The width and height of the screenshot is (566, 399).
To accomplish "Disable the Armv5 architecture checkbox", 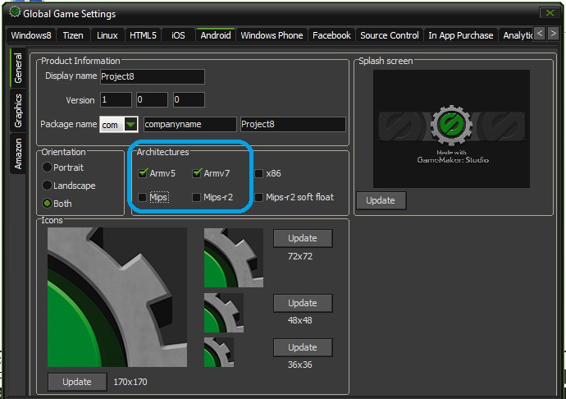I will point(143,173).
